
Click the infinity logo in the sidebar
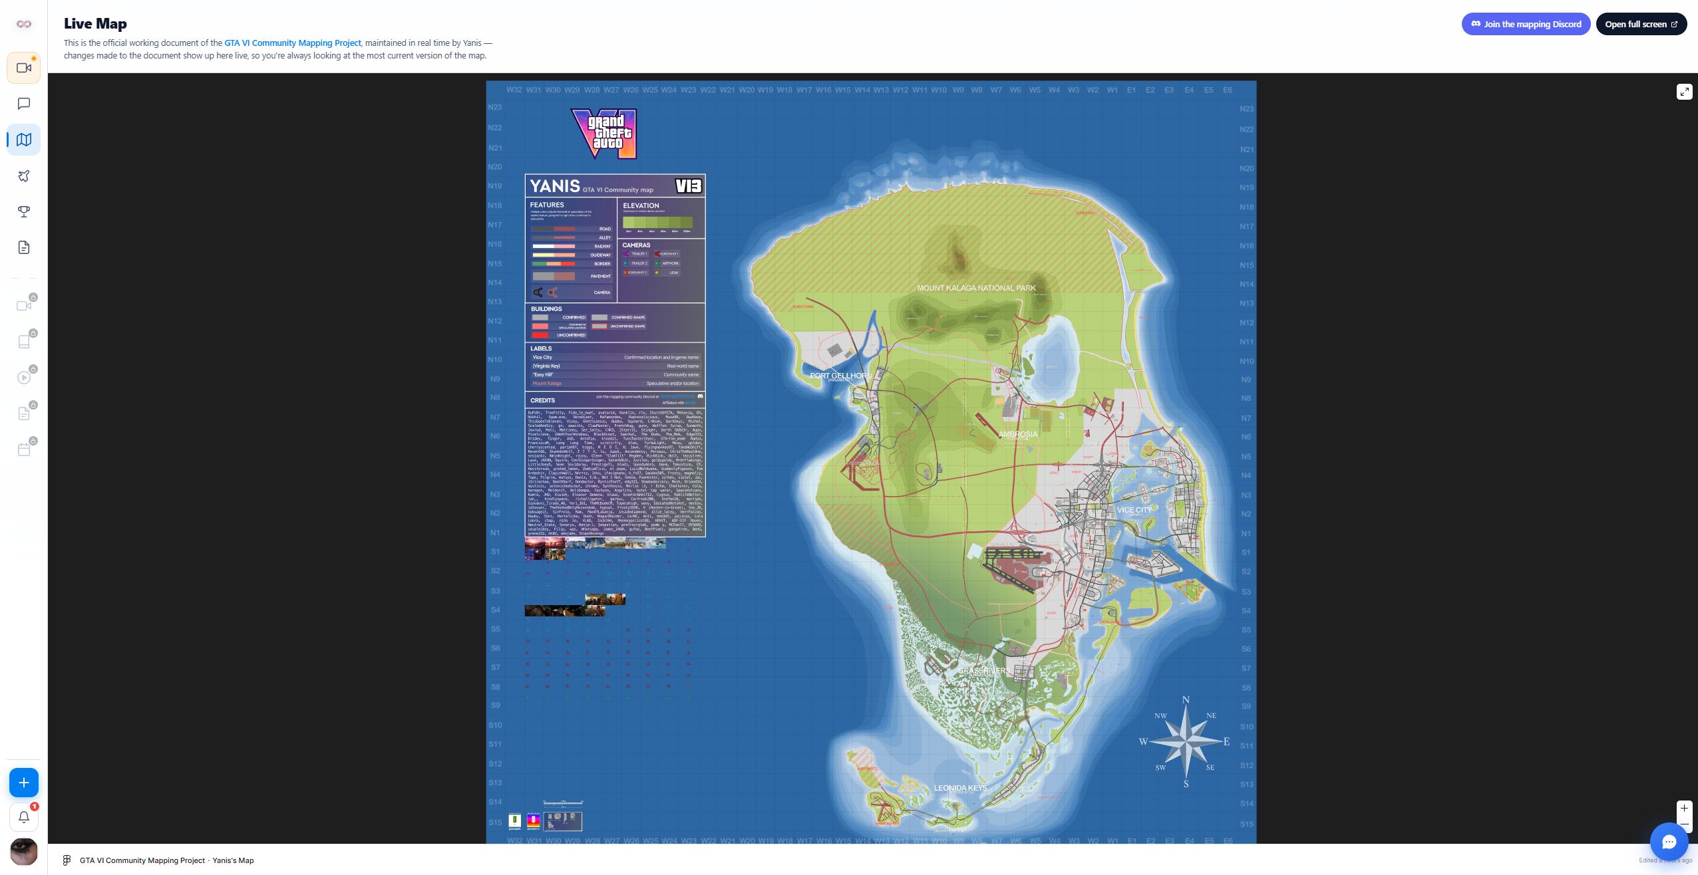tap(24, 24)
